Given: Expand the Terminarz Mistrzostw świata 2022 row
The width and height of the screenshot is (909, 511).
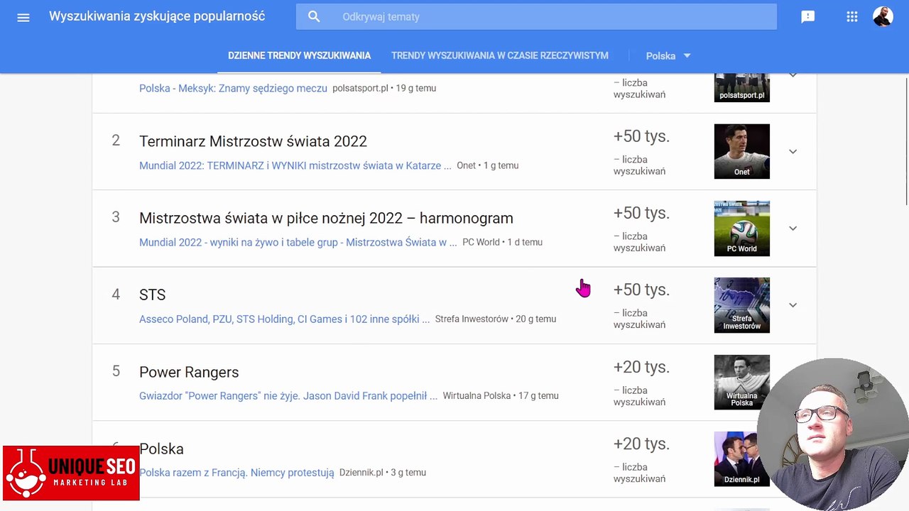Looking at the screenshot, I should [793, 151].
